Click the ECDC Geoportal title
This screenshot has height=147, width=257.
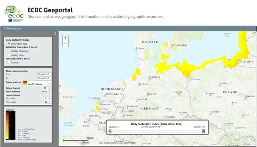coord(50,10)
